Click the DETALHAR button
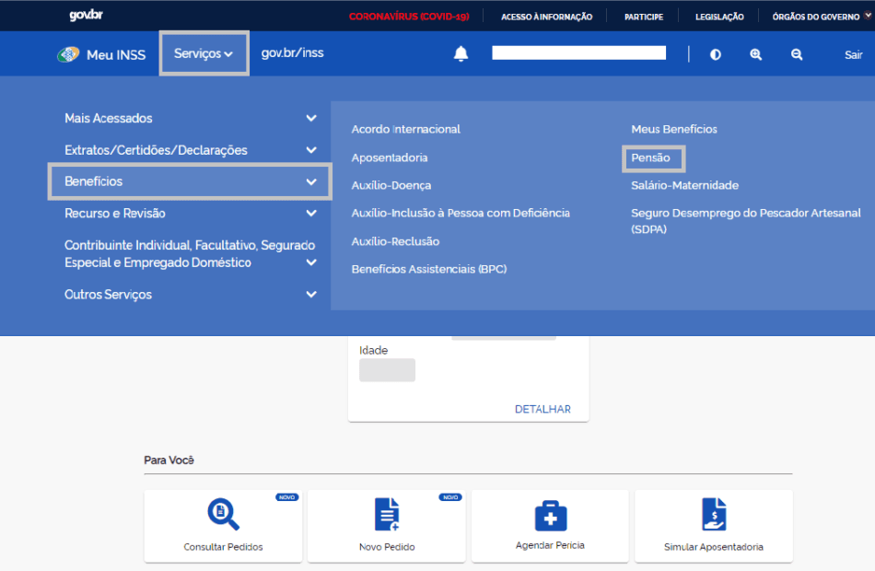This screenshot has height=571, width=875. point(542,409)
